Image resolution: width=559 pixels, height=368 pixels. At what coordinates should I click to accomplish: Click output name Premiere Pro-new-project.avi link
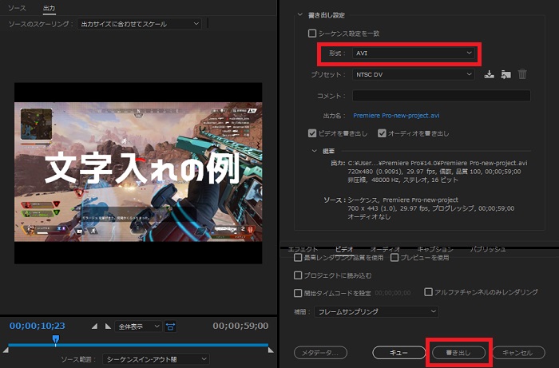pyautogui.click(x=396, y=116)
